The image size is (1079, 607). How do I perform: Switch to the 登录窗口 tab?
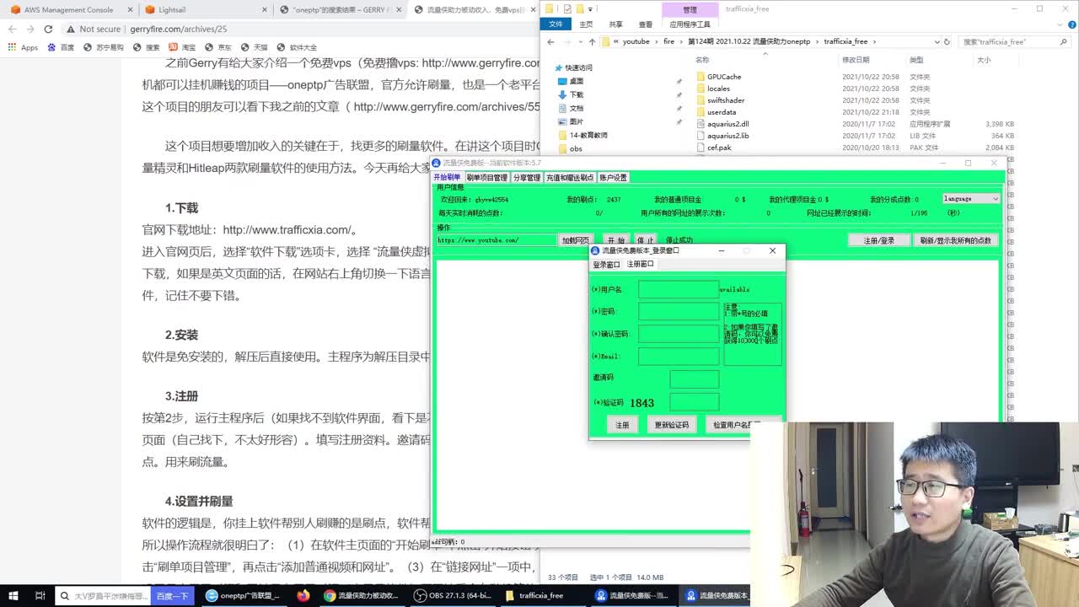pyautogui.click(x=606, y=265)
